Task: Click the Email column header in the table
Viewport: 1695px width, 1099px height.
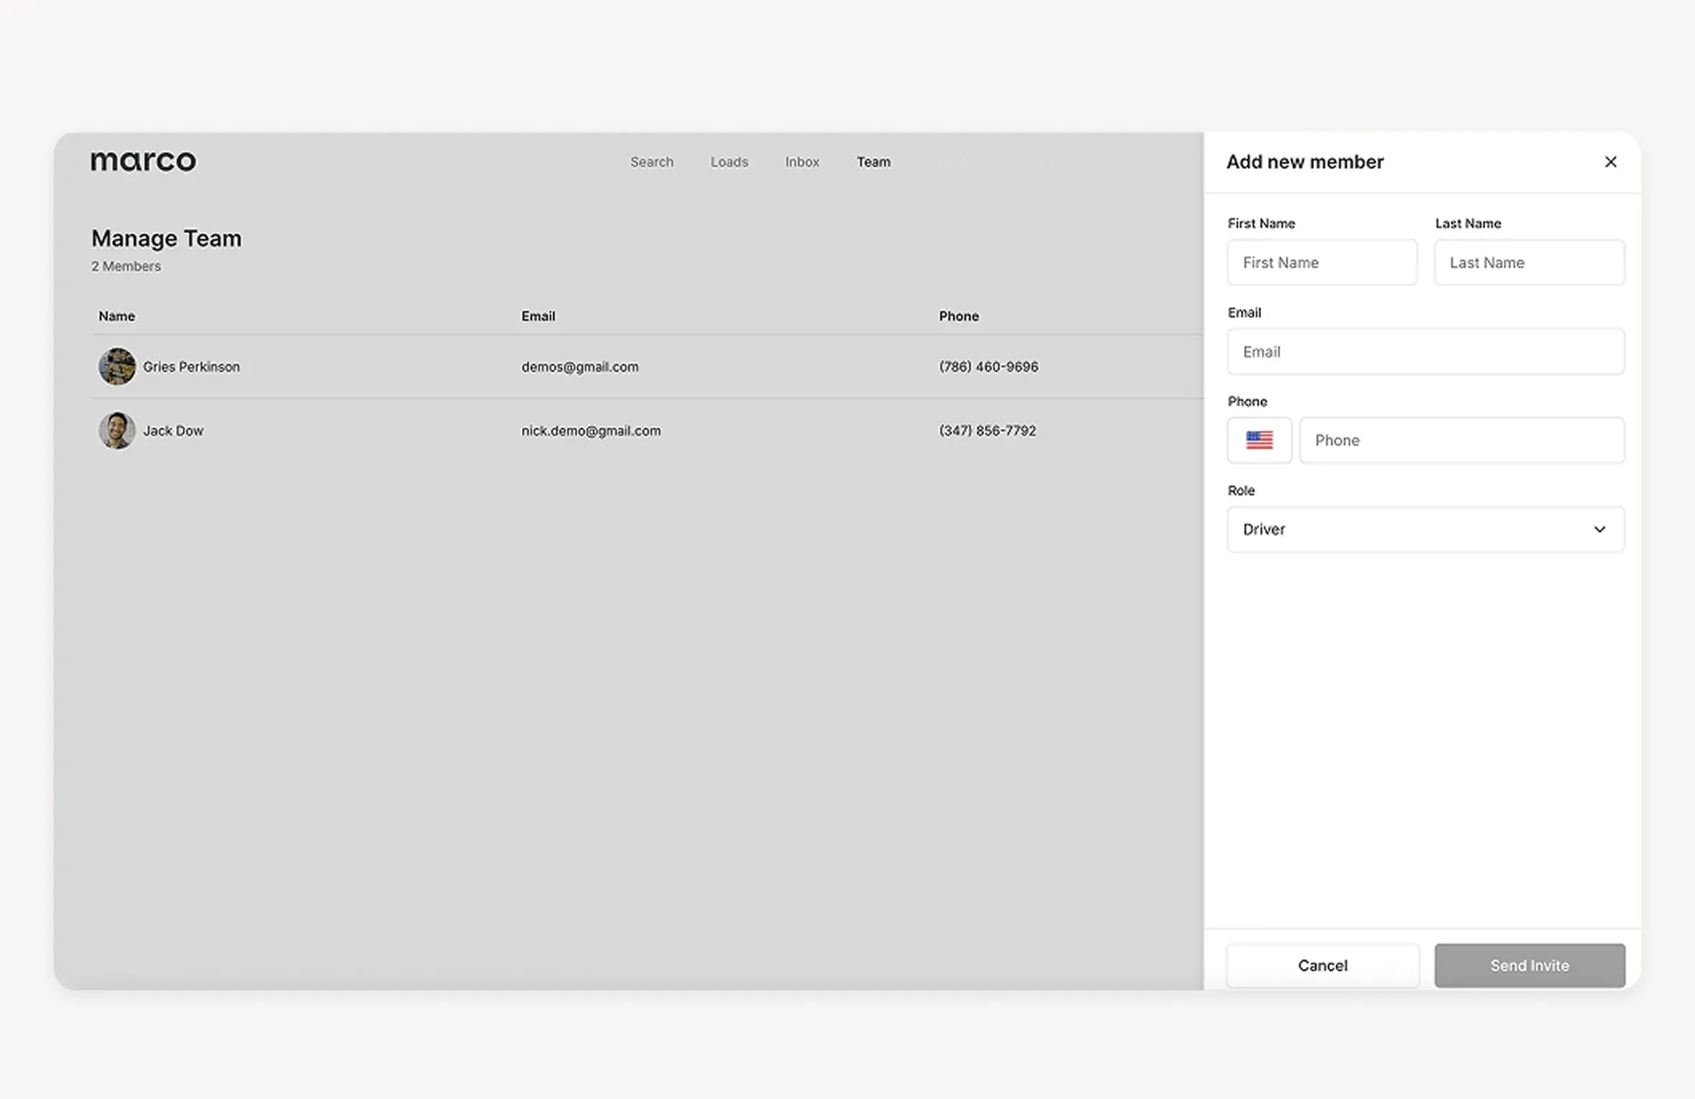Action: pos(538,316)
